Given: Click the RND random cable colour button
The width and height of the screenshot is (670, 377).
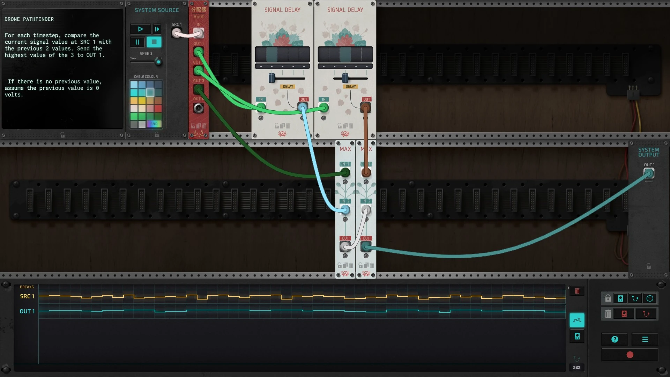Looking at the screenshot, I should tap(154, 124).
